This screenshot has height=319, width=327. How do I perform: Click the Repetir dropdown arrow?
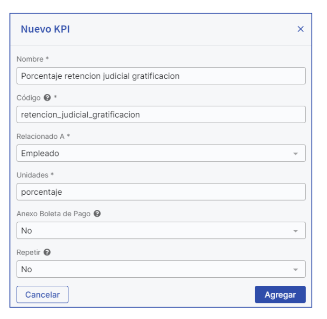(296, 269)
